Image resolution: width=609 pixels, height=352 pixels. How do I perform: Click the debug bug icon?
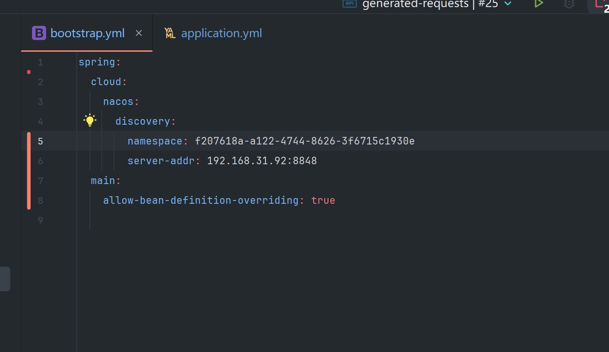tap(569, 4)
